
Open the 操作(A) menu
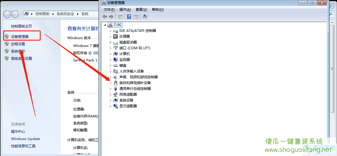(125, 10)
